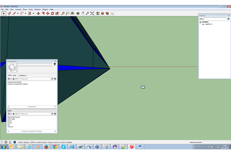
Task: Expand the Untitled tree in Outliner
Action: tap(201, 22)
